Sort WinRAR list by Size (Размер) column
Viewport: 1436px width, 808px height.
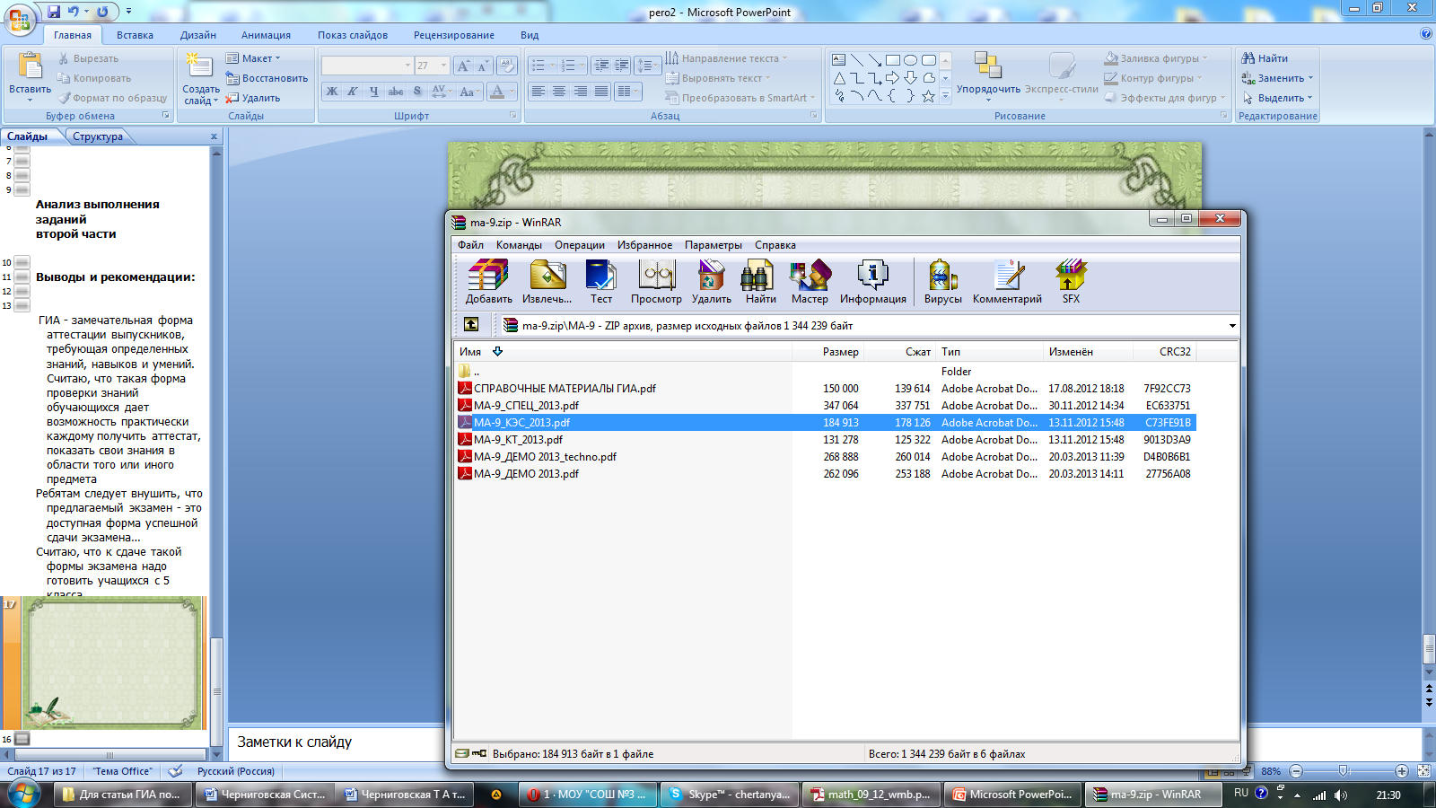pyautogui.click(x=827, y=352)
